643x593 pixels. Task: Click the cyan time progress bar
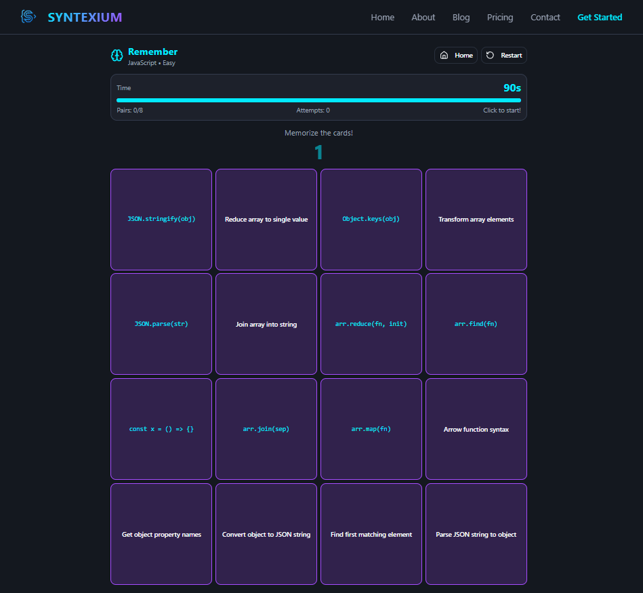(318, 100)
